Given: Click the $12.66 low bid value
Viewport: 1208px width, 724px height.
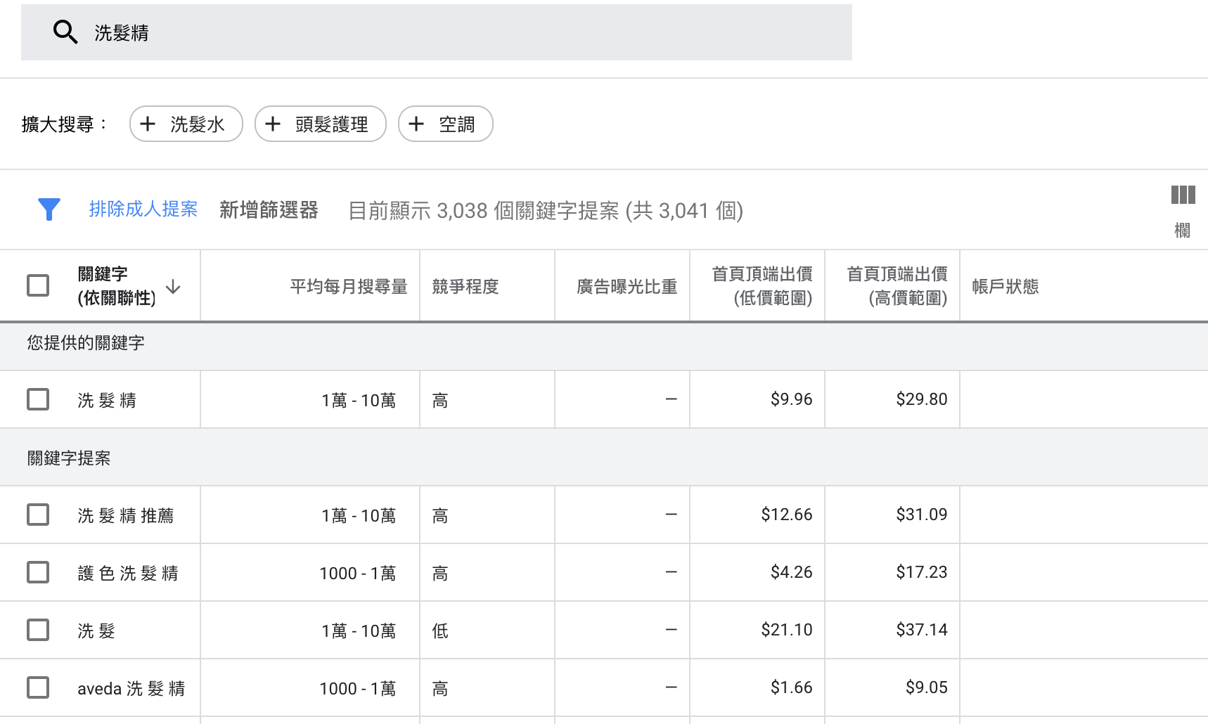Looking at the screenshot, I should pos(787,515).
